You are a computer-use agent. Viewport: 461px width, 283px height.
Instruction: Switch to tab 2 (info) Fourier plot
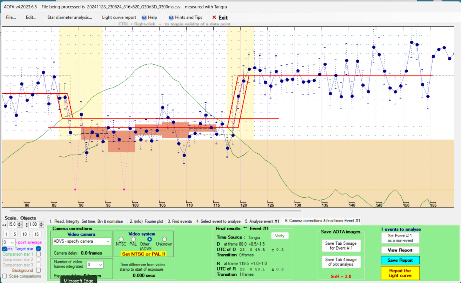pyautogui.click(x=147, y=221)
